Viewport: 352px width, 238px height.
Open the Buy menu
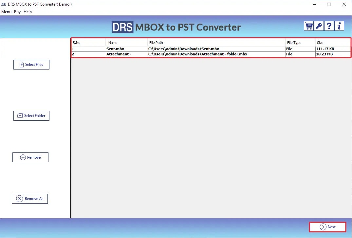click(17, 12)
